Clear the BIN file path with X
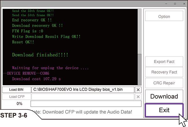 [138, 90]
